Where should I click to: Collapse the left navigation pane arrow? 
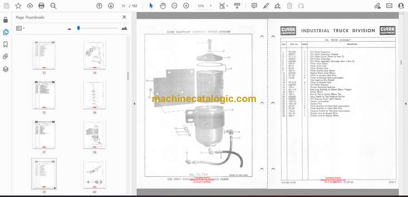point(134,104)
